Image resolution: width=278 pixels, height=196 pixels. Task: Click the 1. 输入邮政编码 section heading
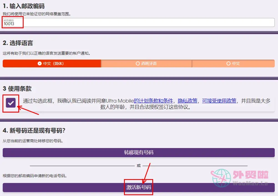point(24,6)
